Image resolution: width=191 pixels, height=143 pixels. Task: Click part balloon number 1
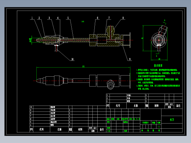click(32, 18)
